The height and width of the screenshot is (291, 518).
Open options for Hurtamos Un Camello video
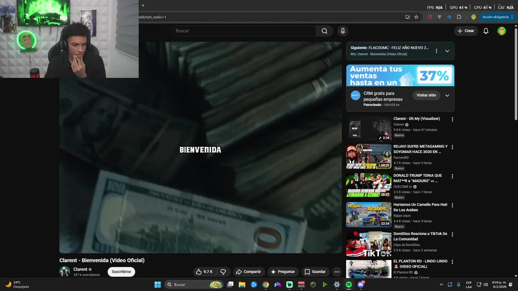(x=452, y=205)
